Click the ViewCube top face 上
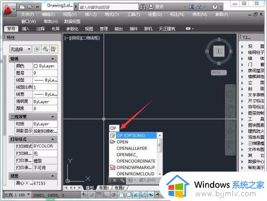The height and width of the screenshot is (201, 267). pos(219,51)
